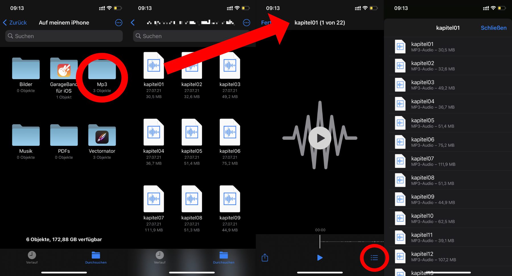
Task: Select kapitel04 (36,7 MB) in the list
Action: click(x=451, y=104)
